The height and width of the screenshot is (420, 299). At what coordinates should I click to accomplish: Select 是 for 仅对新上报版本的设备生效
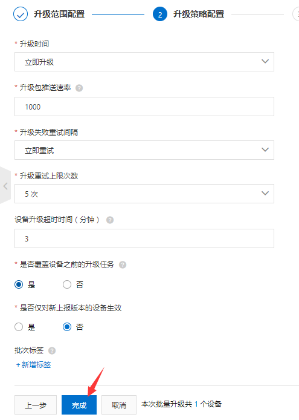coord(19,327)
